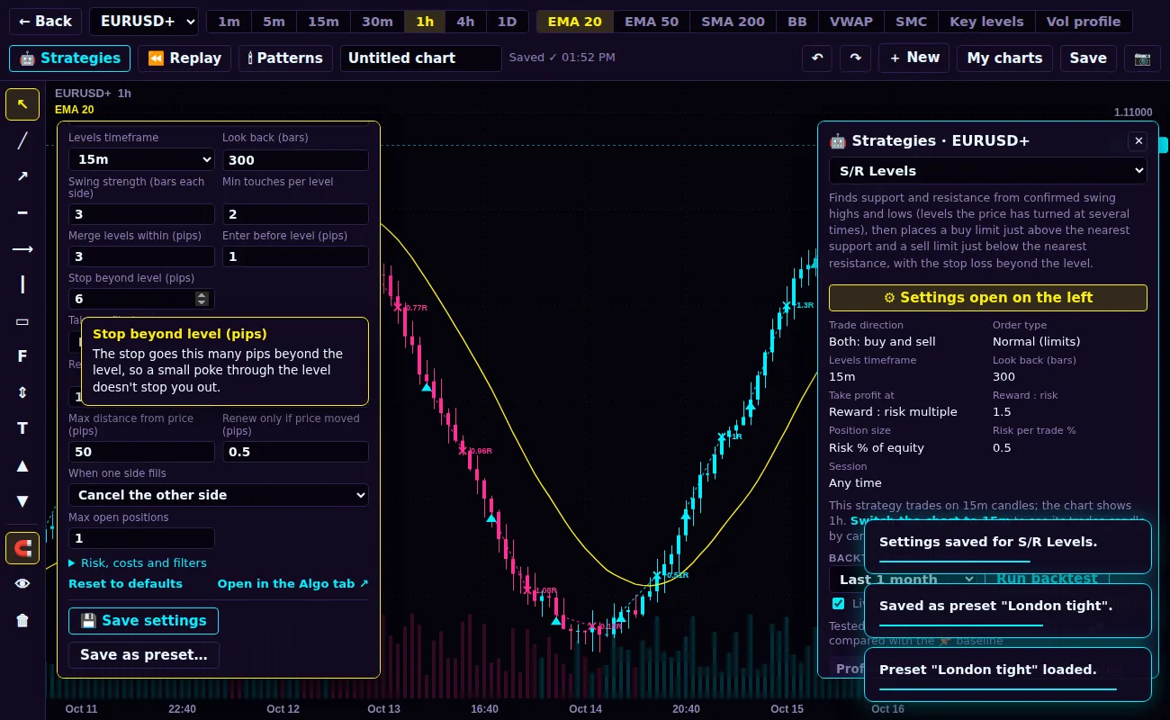Click the Stop beyond level stepper arrows
The width and height of the screenshot is (1170, 720).
pos(202,299)
